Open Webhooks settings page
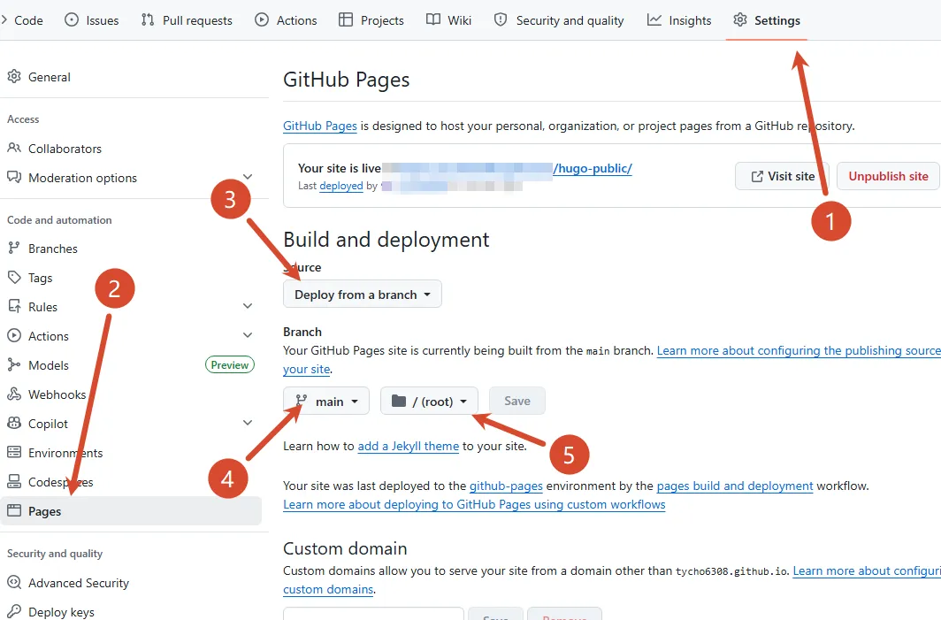The image size is (941, 620). pyautogui.click(x=131, y=394)
